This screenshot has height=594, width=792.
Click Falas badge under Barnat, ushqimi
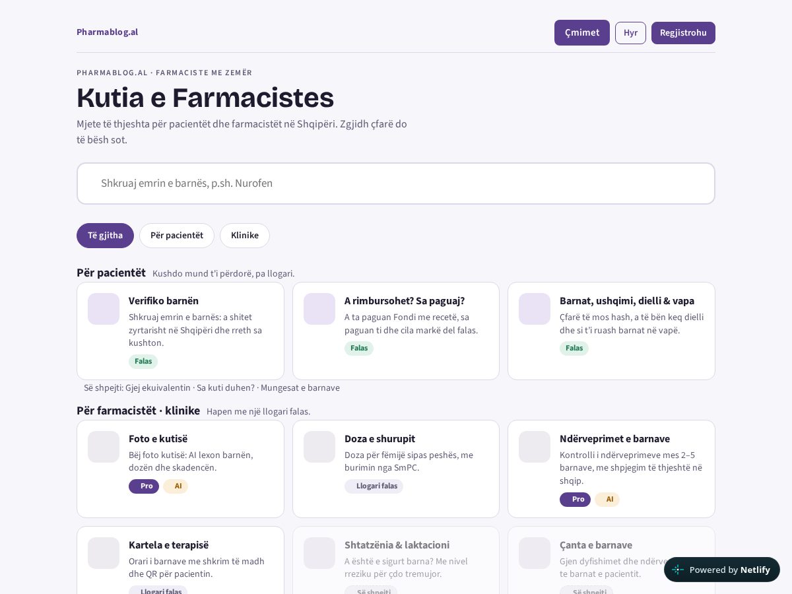pos(574,348)
